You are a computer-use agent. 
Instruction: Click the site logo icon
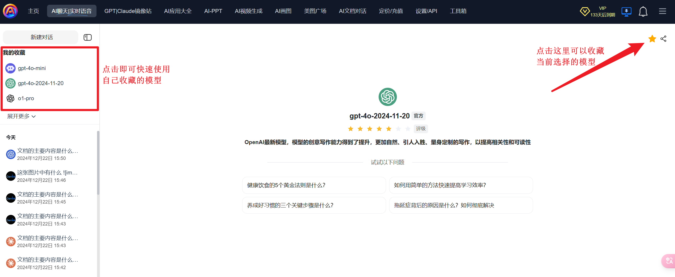[10, 11]
